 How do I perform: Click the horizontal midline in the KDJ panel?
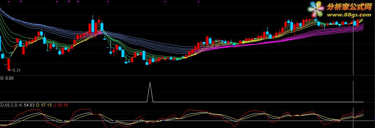click(182, 121)
